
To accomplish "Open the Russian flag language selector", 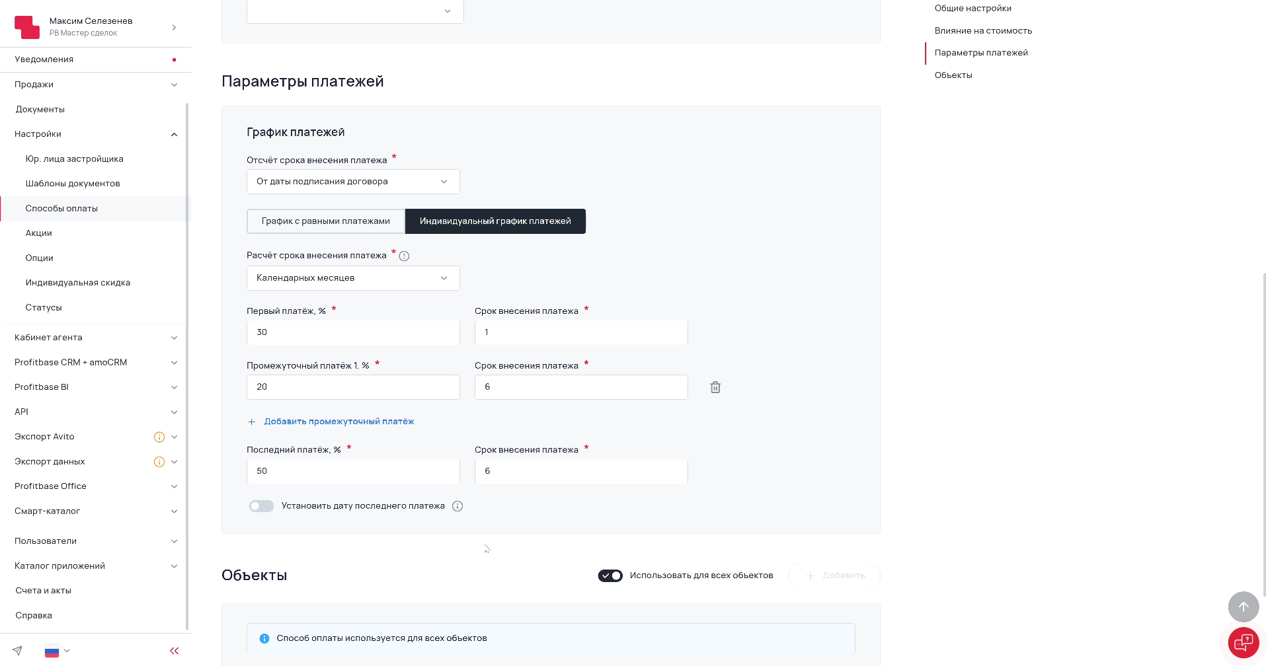I will 57,651.
